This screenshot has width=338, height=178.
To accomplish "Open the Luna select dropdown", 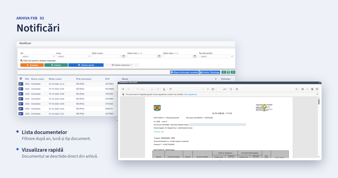I will pos(73,56).
